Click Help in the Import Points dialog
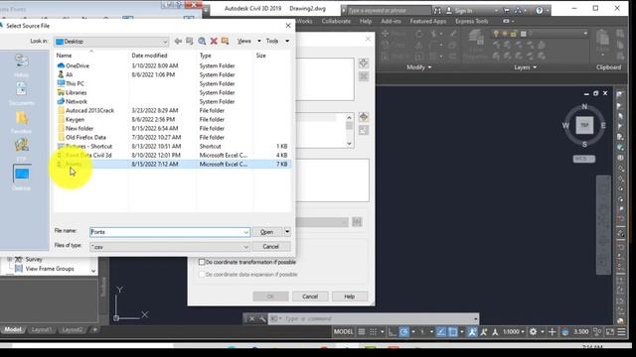Image resolution: width=636 pixels, height=357 pixels. 349,297
